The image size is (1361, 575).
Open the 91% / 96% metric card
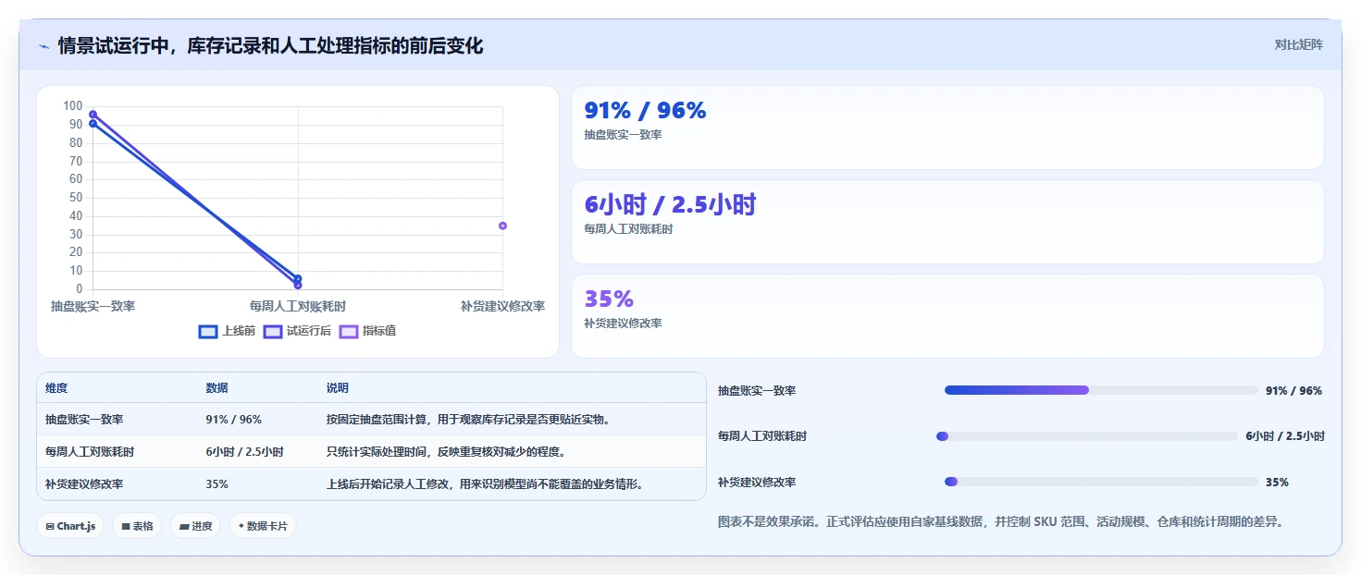tap(947, 128)
